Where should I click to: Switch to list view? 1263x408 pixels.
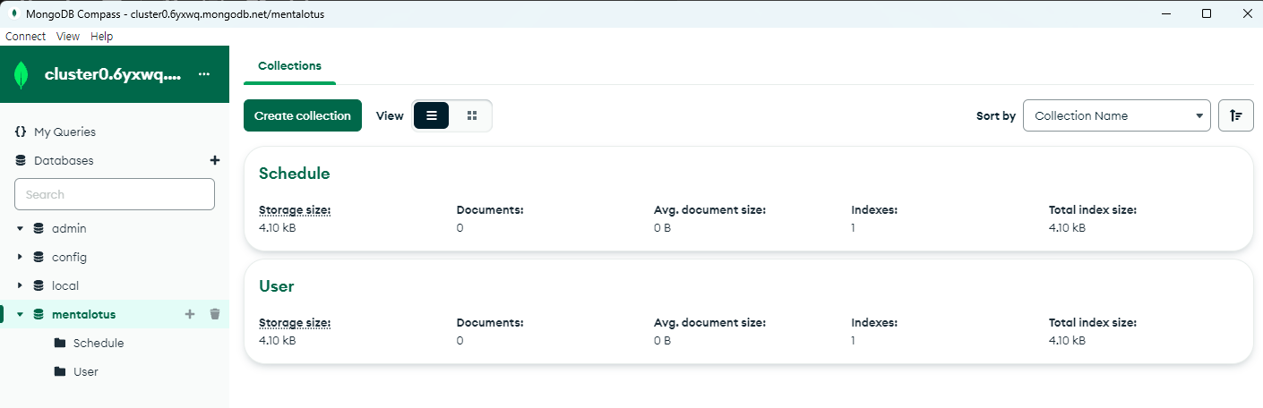click(x=431, y=115)
